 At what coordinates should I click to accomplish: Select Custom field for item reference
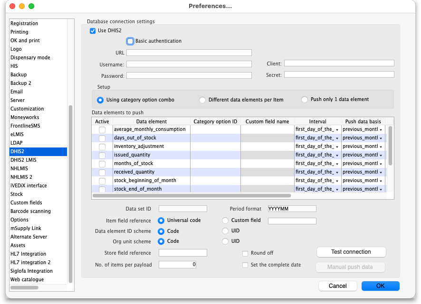pos(225,221)
